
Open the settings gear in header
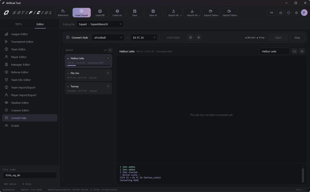click(297, 13)
